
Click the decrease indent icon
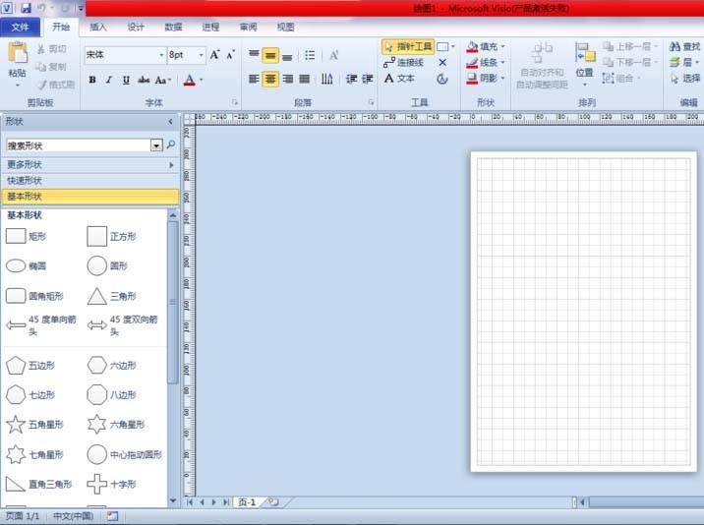(x=351, y=80)
